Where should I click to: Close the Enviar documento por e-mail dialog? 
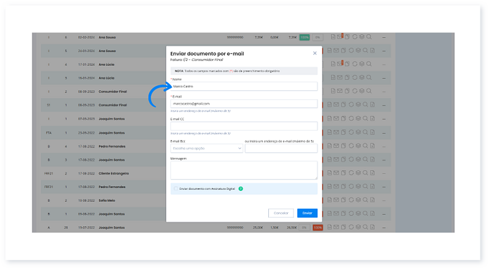coord(315,53)
